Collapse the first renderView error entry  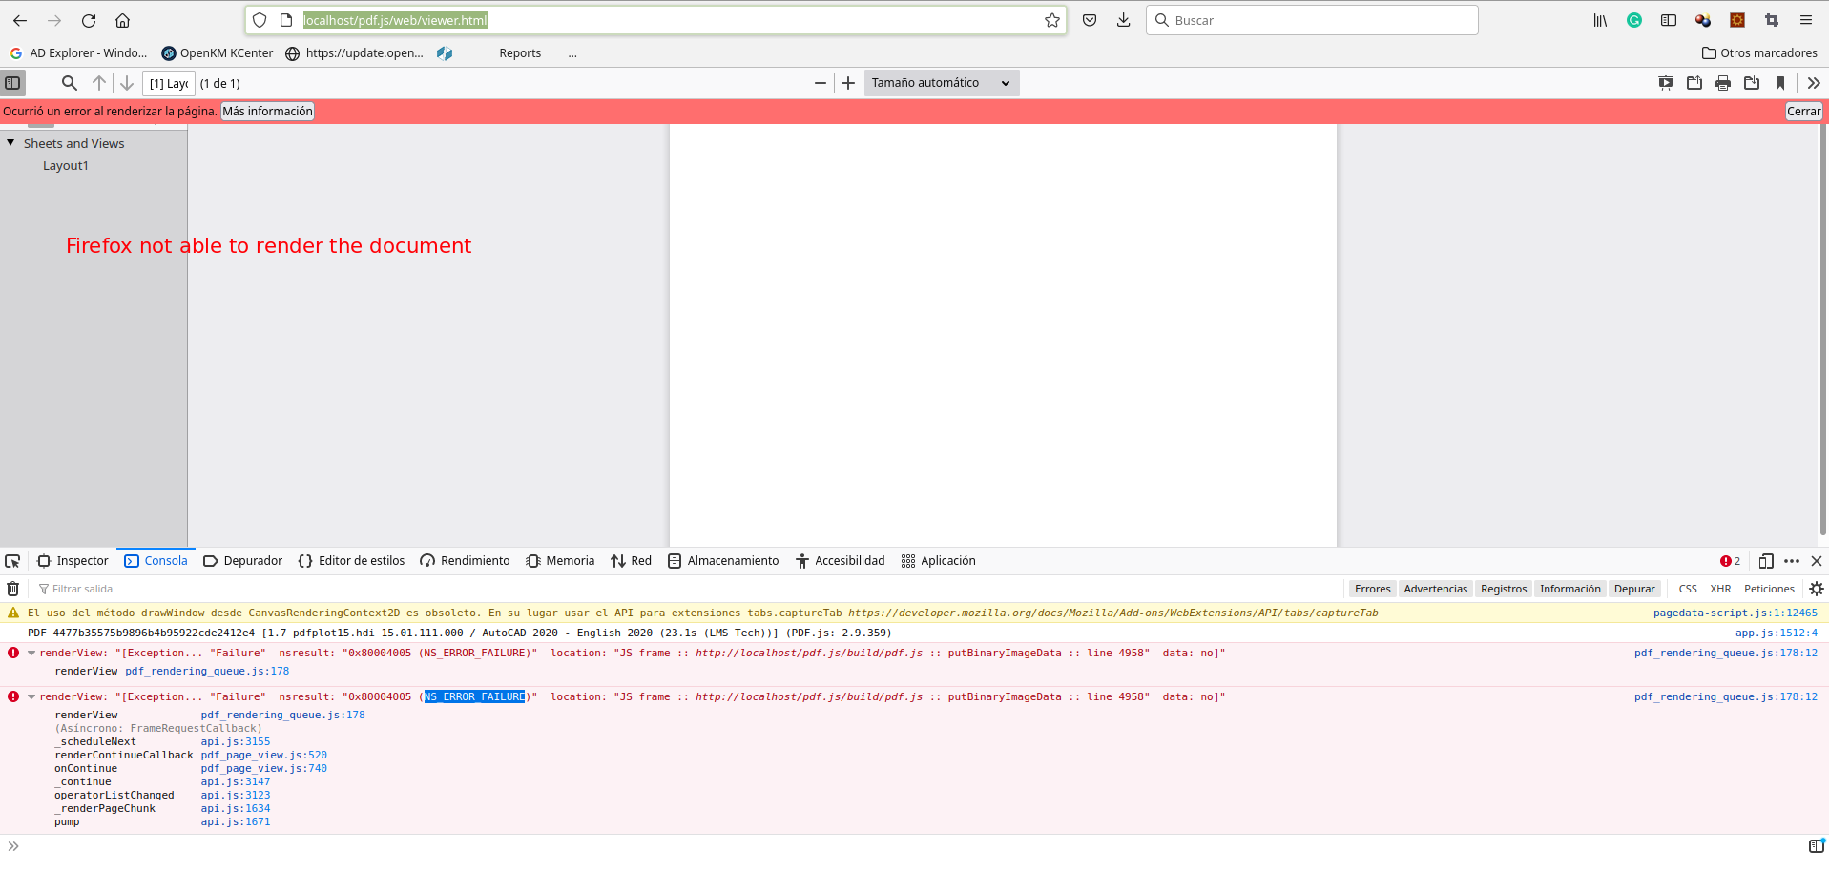point(31,654)
